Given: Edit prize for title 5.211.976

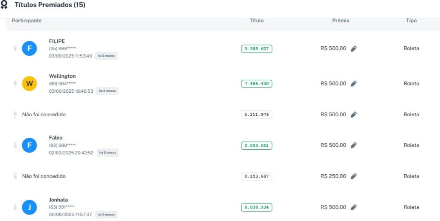Looking at the screenshot, I should [x=354, y=115].
